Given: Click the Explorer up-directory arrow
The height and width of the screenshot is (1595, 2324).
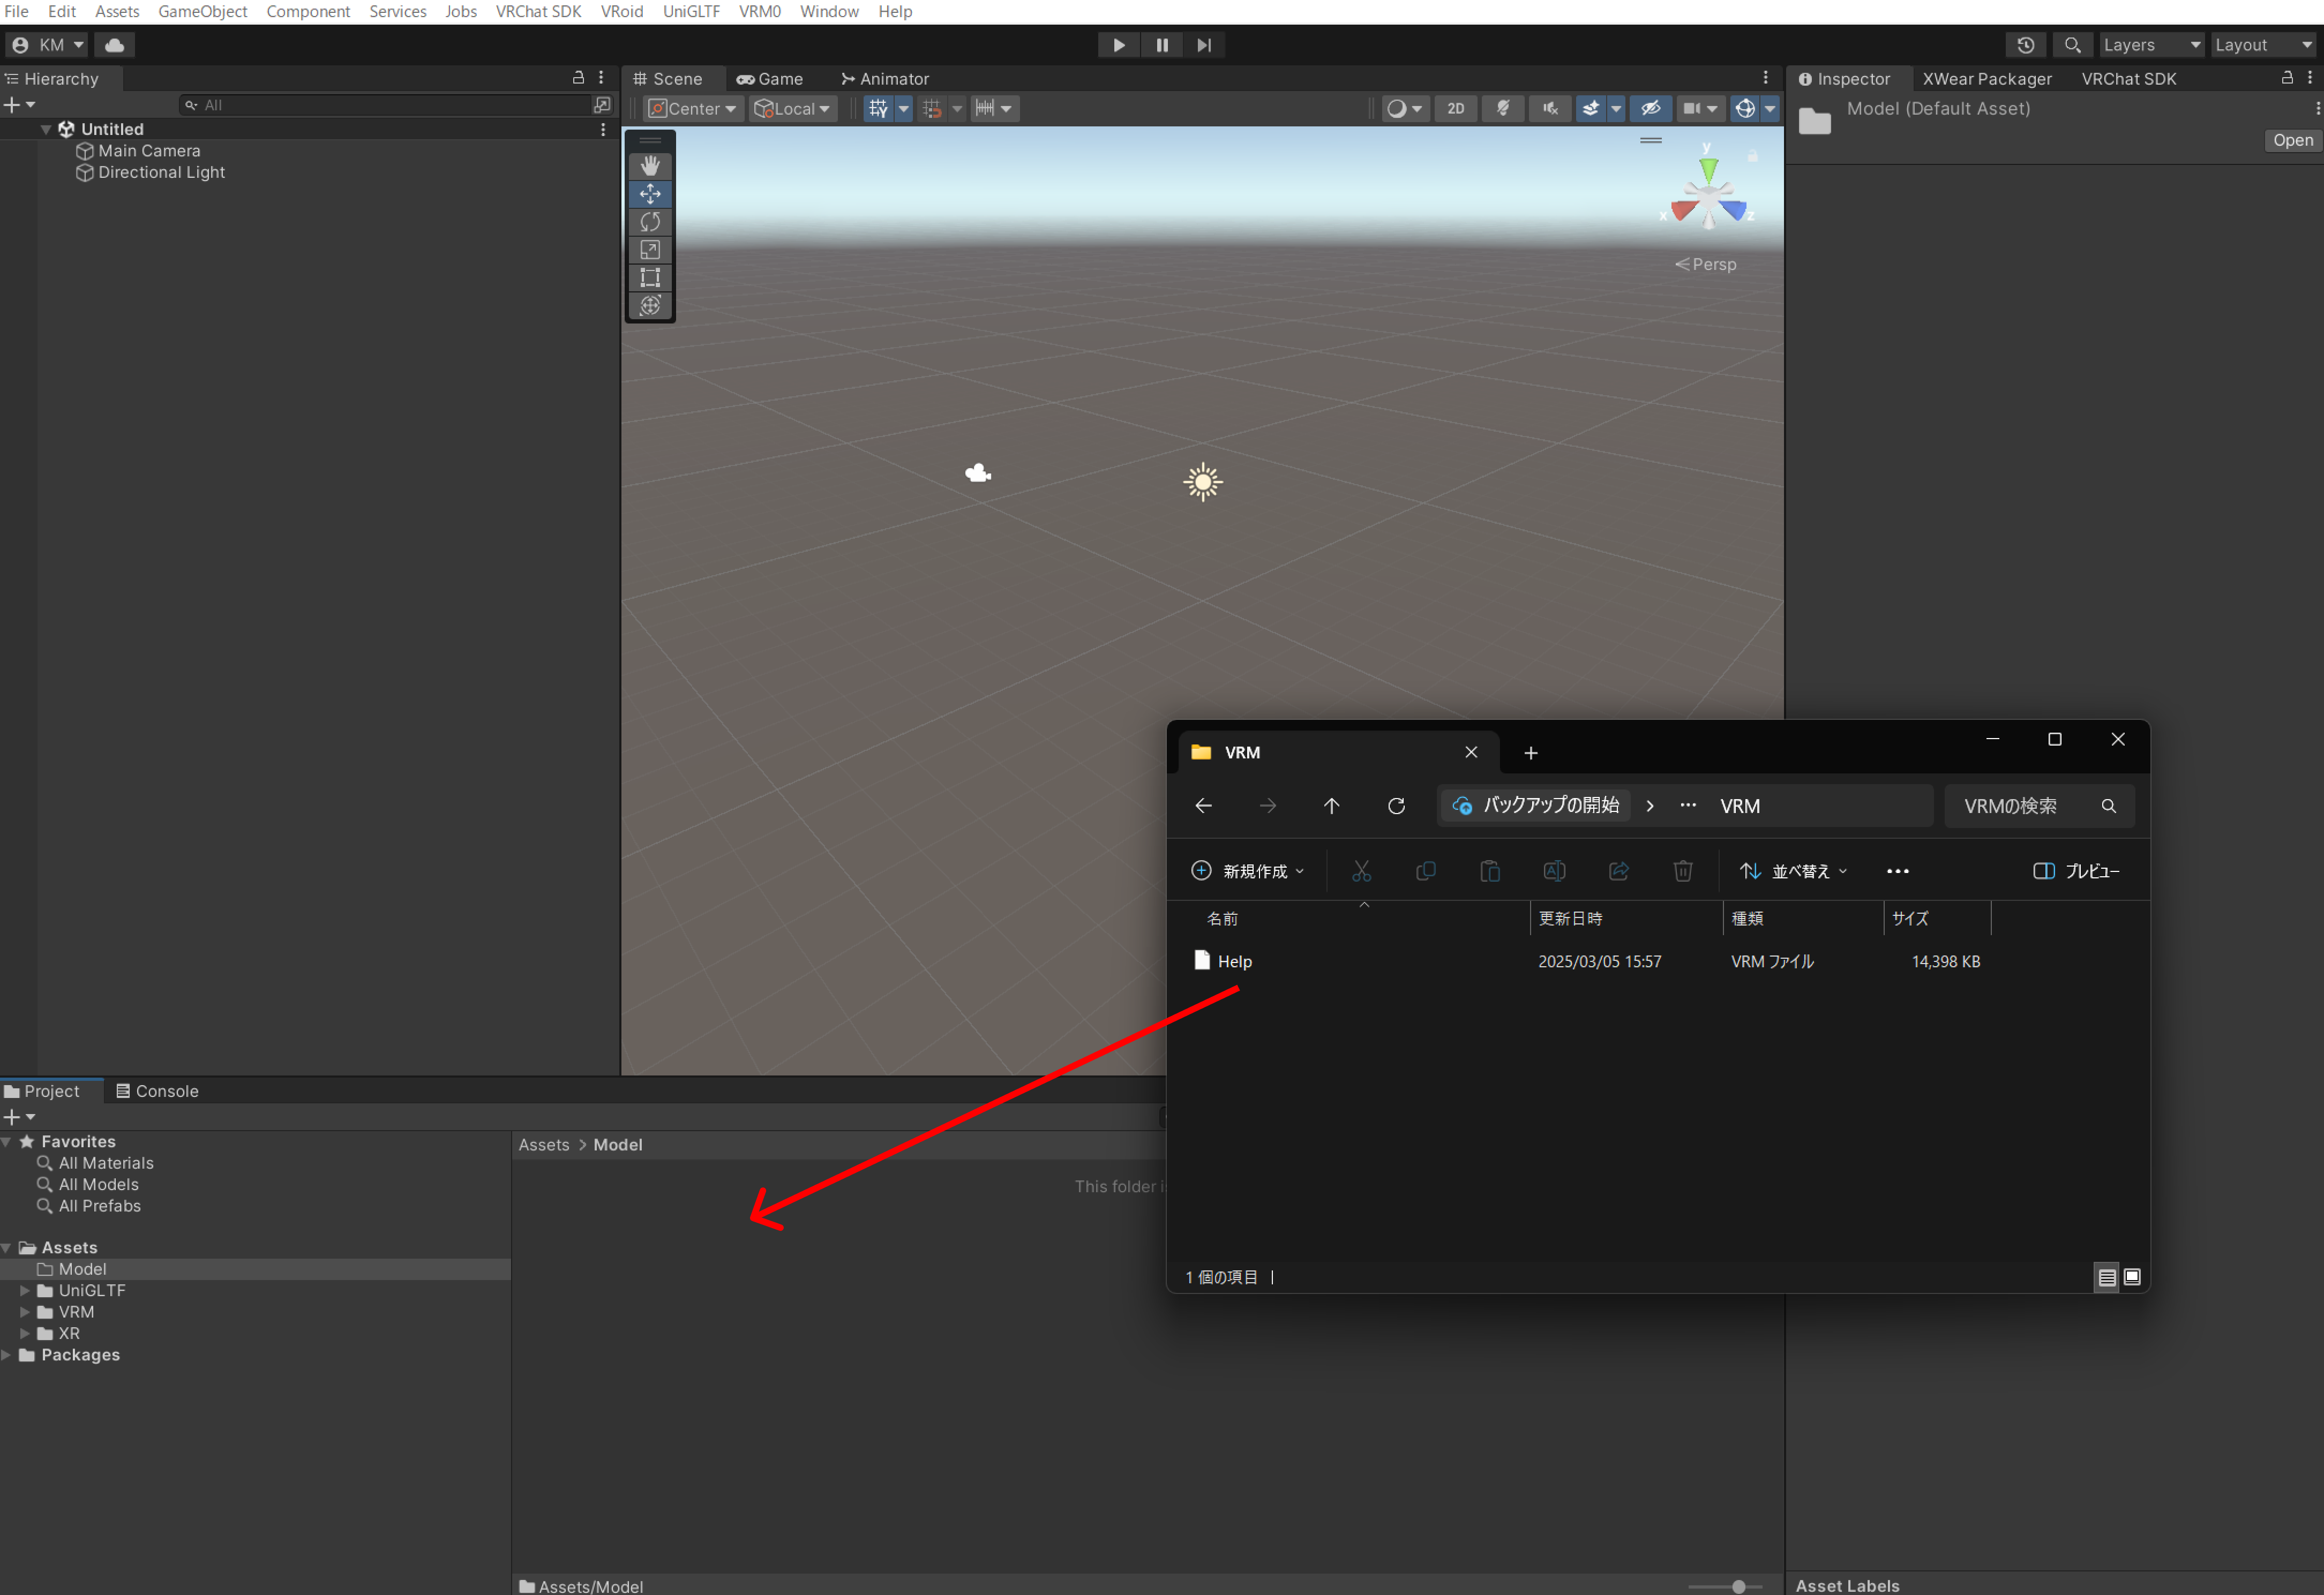Looking at the screenshot, I should click(1331, 806).
